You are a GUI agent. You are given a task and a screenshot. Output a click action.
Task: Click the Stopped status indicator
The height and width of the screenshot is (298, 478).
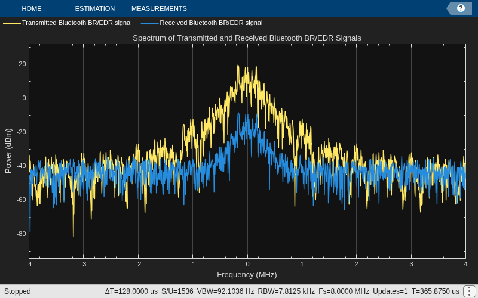17,291
